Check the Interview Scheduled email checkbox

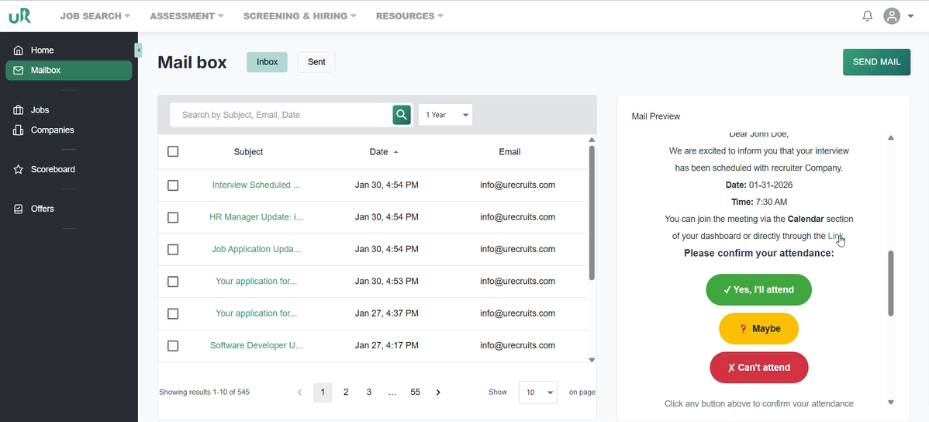173,185
